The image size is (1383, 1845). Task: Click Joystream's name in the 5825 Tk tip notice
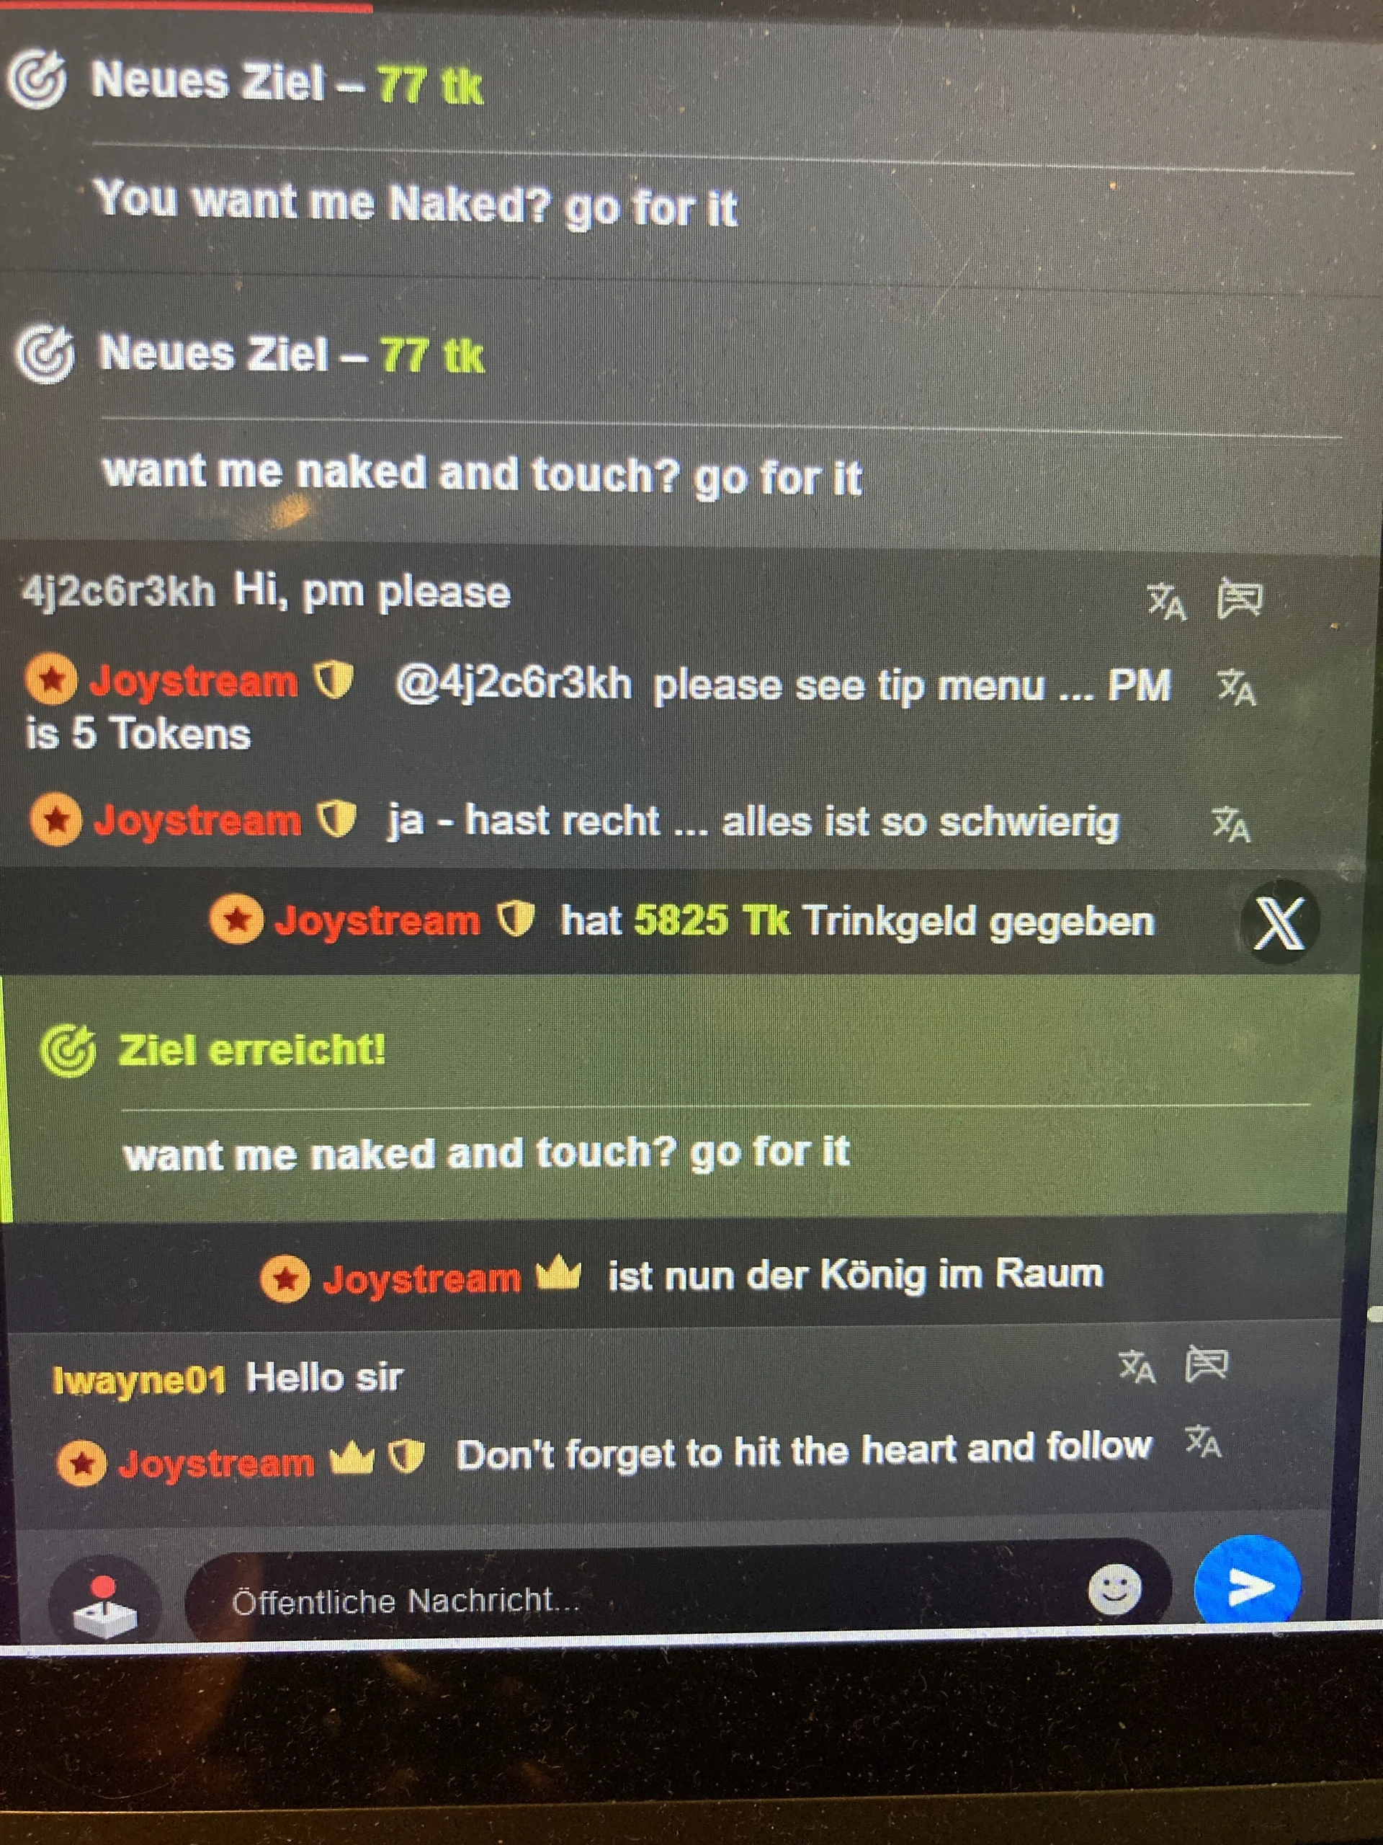377,921
